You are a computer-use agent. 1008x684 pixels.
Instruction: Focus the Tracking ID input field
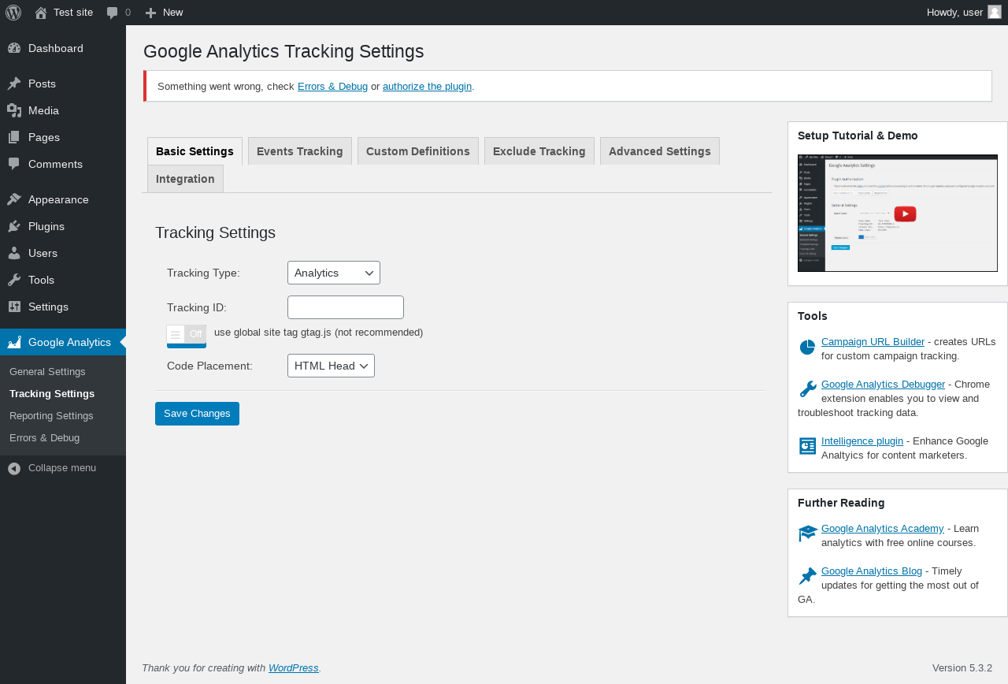click(346, 307)
